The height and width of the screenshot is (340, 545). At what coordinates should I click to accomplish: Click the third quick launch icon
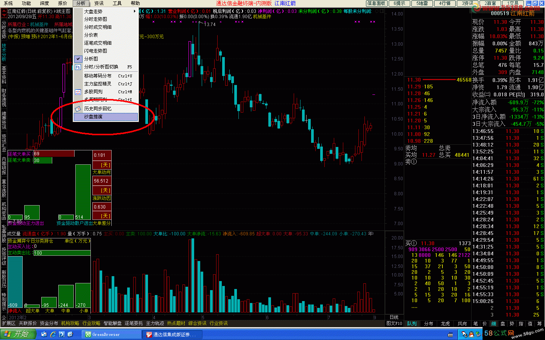tap(62, 334)
